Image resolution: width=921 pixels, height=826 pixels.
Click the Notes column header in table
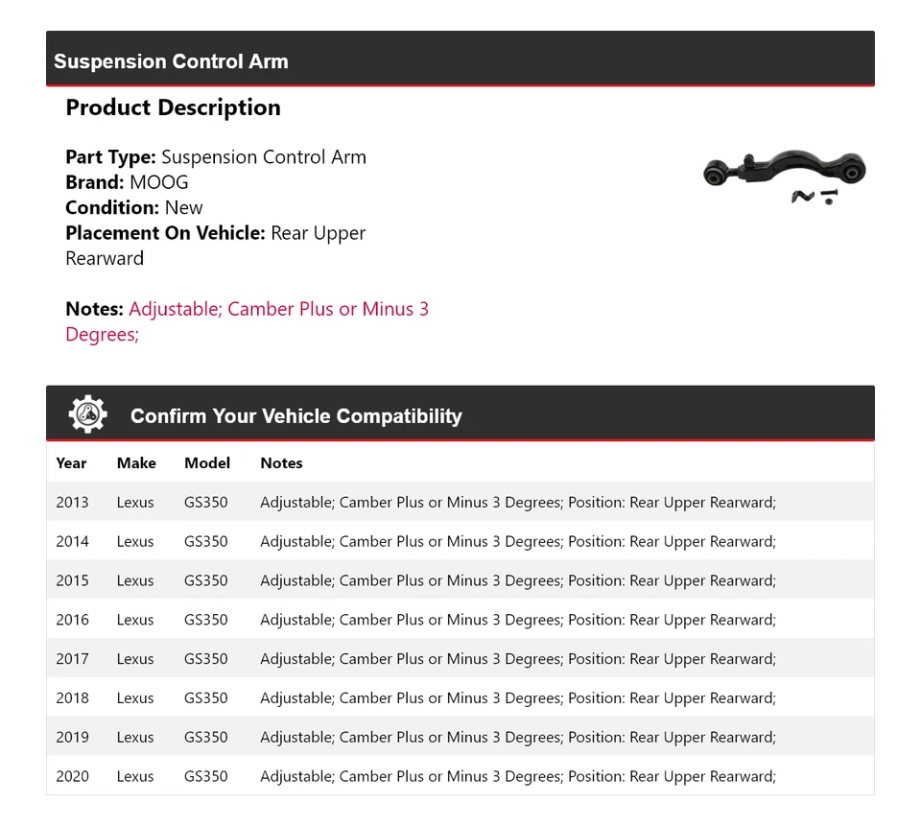(281, 462)
